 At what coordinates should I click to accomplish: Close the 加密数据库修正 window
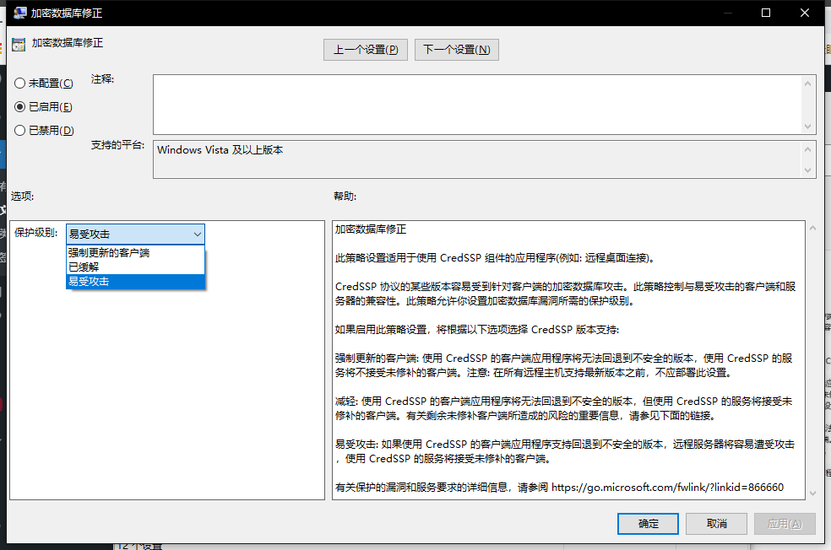point(805,13)
